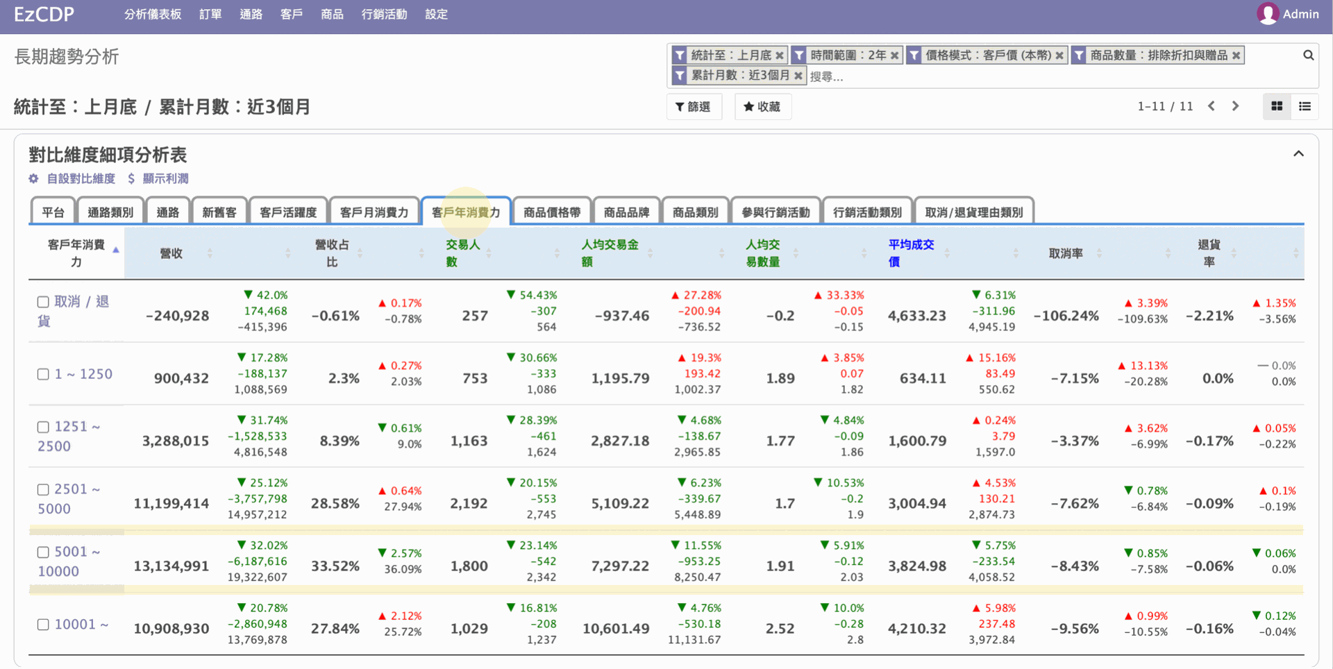The width and height of the screenshot is (1333, 669).
Task: Switch to list view icon
Action: click(x=1305, y=106)
